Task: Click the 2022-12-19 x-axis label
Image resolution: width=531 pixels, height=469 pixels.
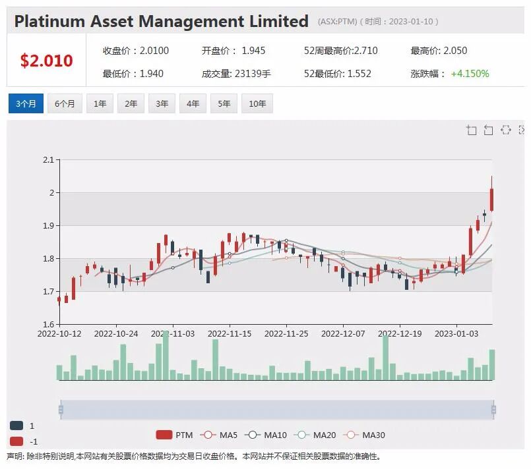Action: [x=400, y=334]
